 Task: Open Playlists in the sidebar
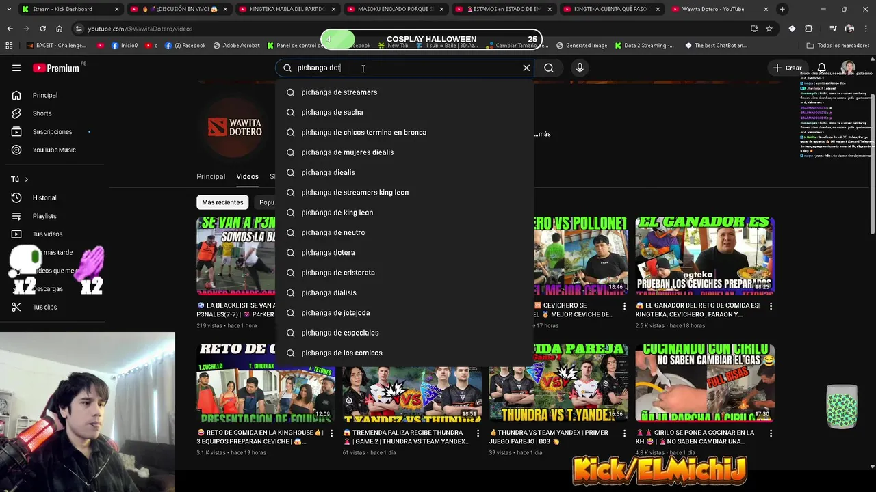[44, 216]
